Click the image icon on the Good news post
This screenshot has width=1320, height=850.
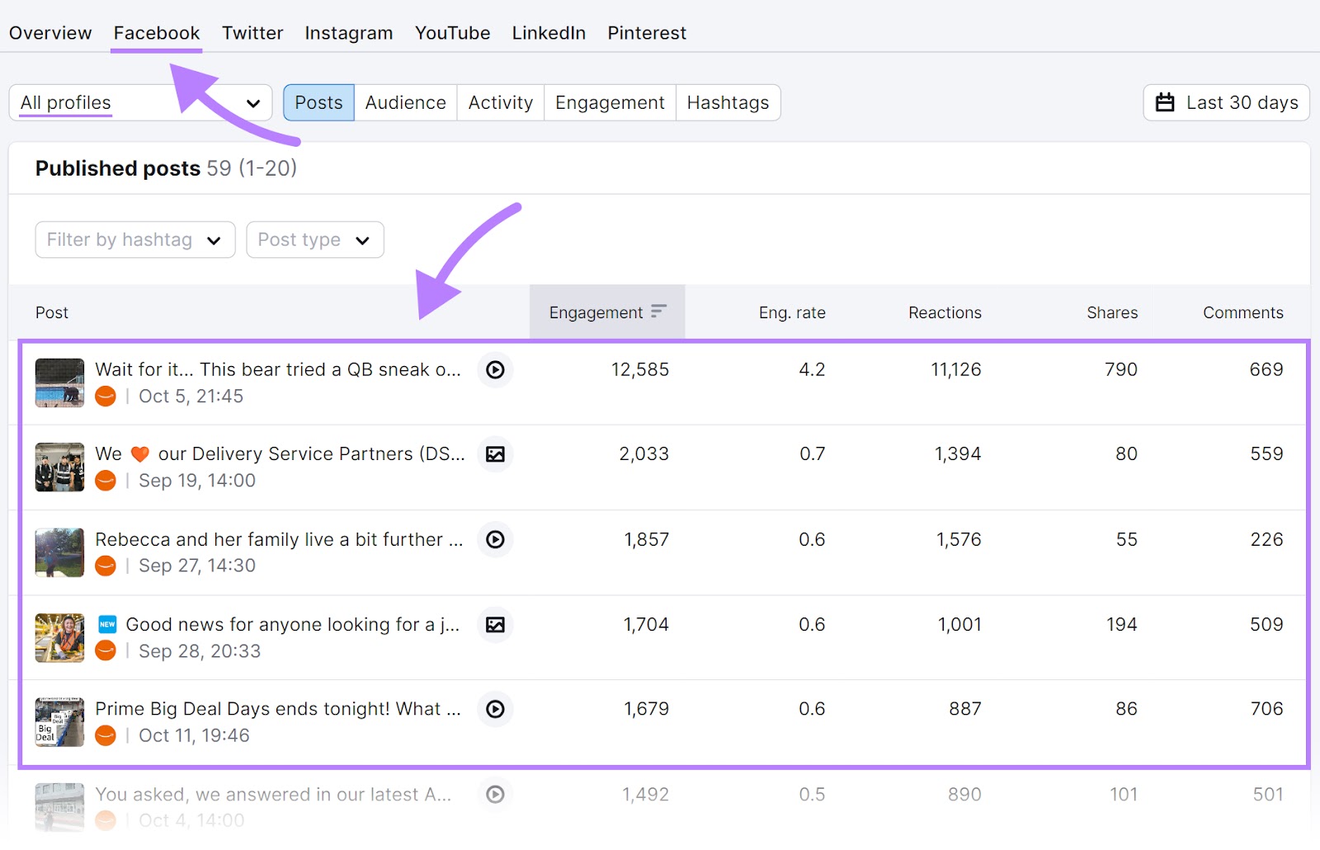(495, 624)
